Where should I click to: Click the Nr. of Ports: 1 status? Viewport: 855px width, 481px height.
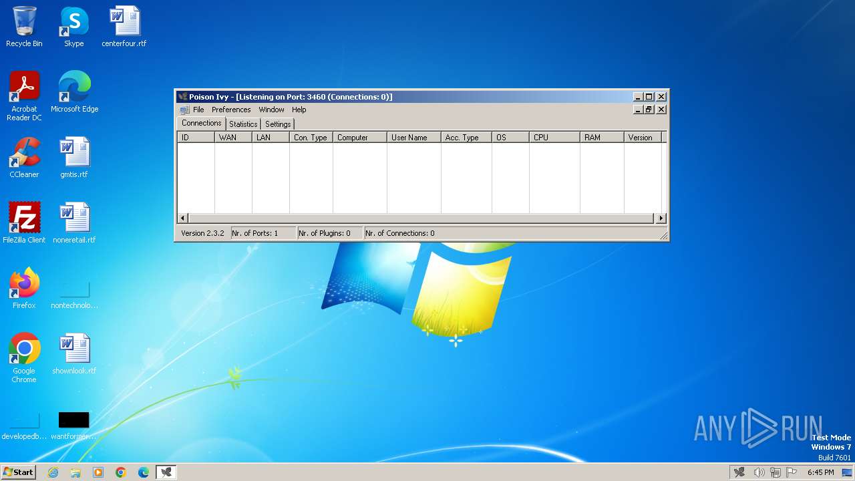(x=263, y=233)
